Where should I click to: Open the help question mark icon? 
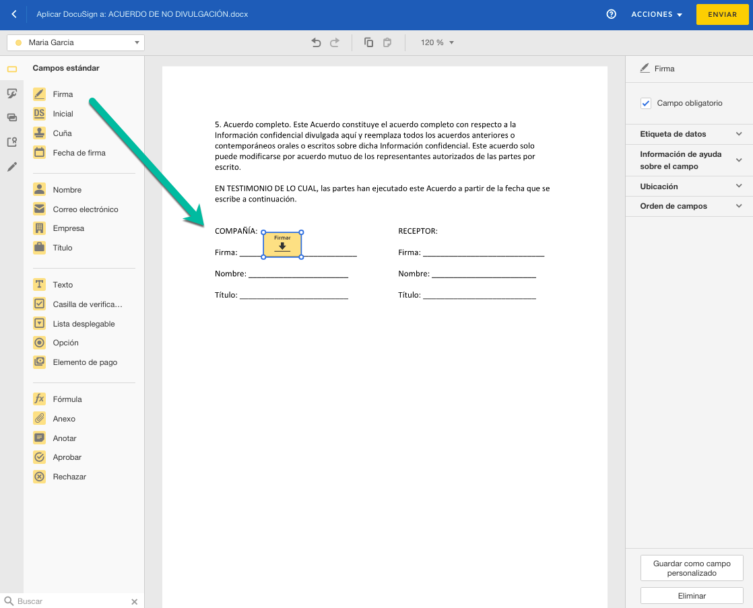click(x=612, y=14)
